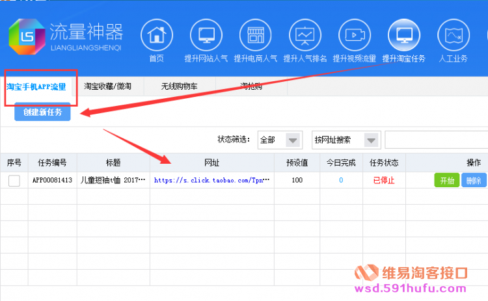This screenshot has height=301, width=488.
Task: Click the 流量神器 logo
Action: pos(65,36)
